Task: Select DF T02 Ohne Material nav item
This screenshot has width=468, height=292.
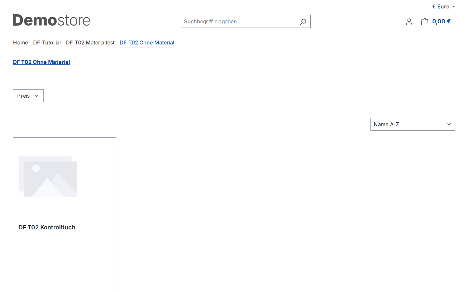Action: point(147,43)
